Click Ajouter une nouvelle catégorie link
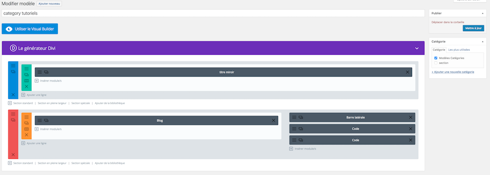 pos(453,72)
